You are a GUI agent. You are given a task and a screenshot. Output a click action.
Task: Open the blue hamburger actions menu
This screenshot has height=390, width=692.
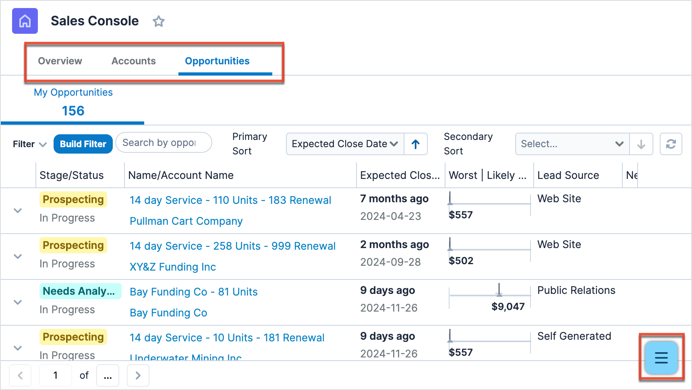pos(661,357)
